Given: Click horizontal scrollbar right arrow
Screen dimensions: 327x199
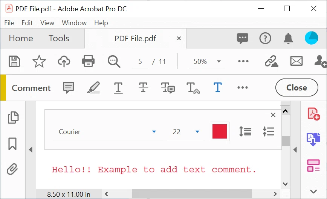Looking at the screenshot, I should point(275,194).
